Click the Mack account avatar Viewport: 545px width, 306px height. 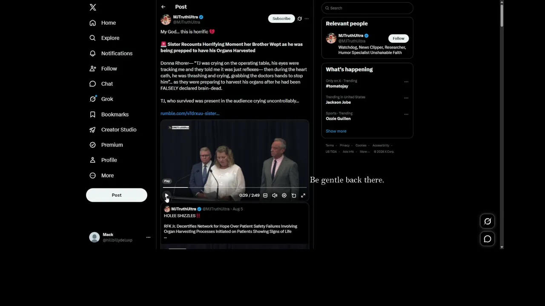94,237
